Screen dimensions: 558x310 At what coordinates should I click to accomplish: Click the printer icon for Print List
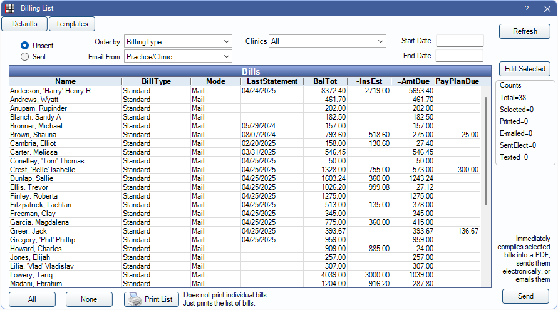pos(133,299)
